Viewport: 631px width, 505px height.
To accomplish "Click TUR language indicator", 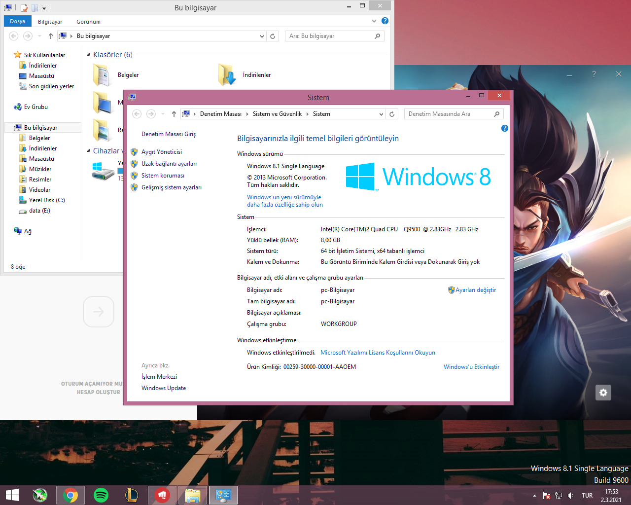I will tap(587, 496).
